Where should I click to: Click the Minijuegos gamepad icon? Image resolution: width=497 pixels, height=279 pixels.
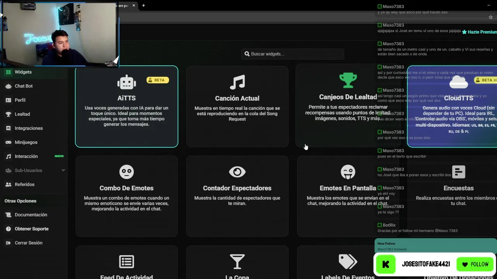coord(8,142)
